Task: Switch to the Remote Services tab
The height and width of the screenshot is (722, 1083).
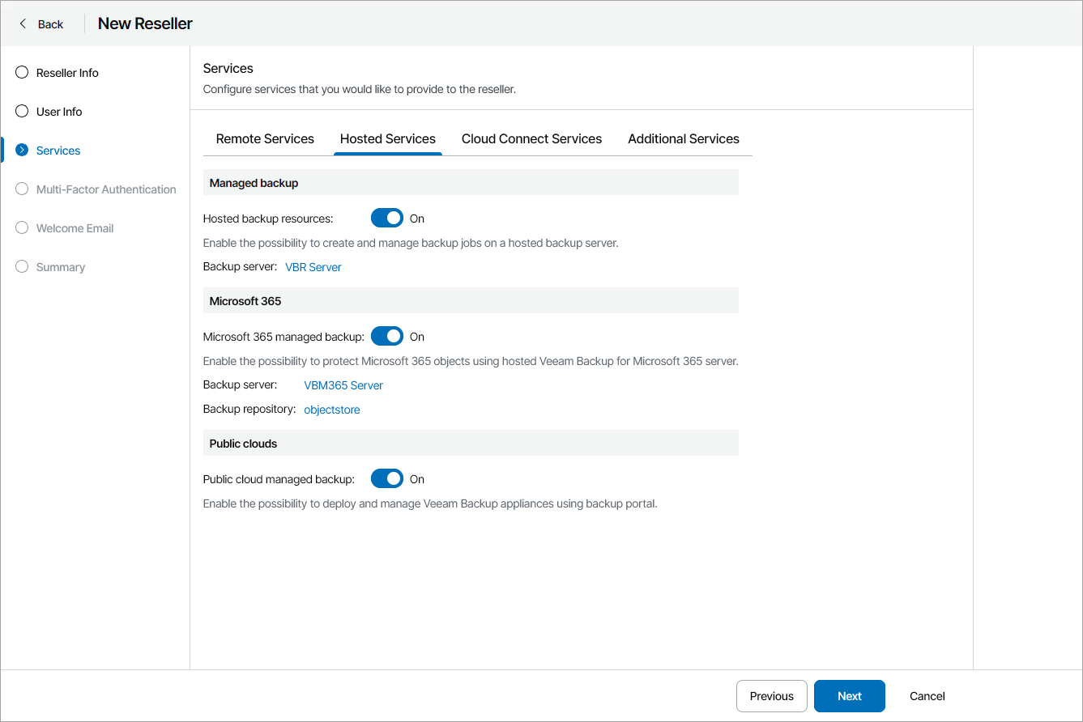Action: coord(265,138)
